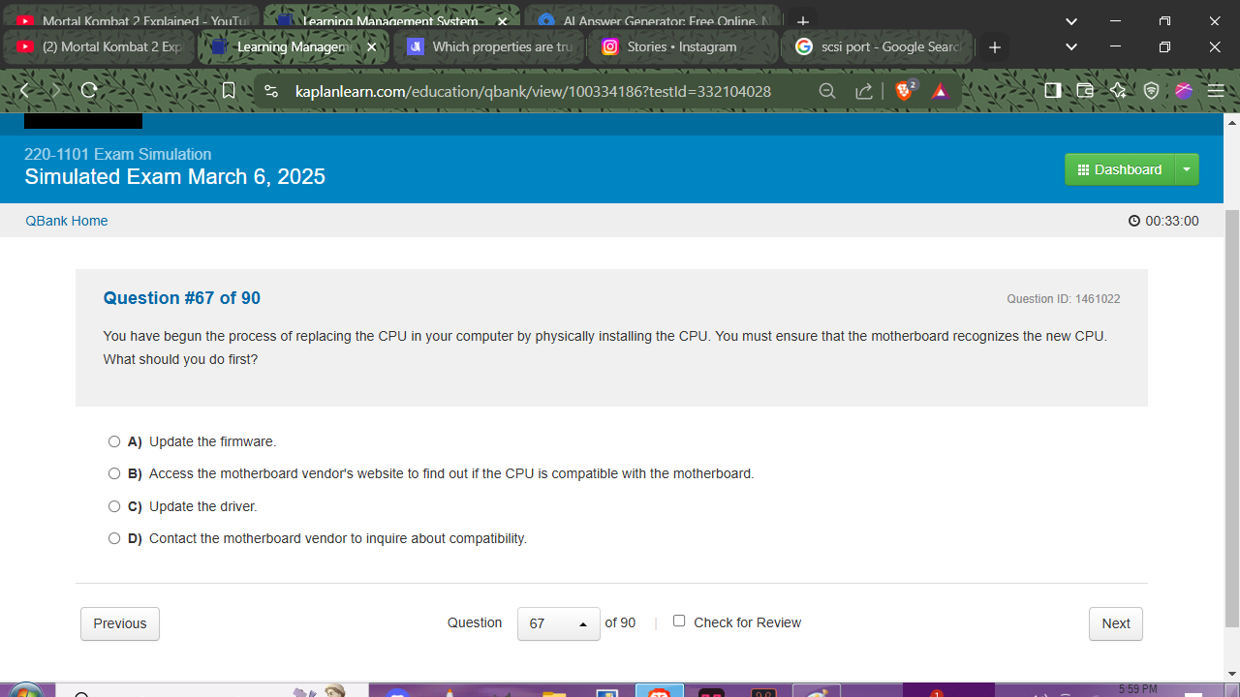
Task: Click the scrollbar down arrow
Action: [x=1232, y=674]
